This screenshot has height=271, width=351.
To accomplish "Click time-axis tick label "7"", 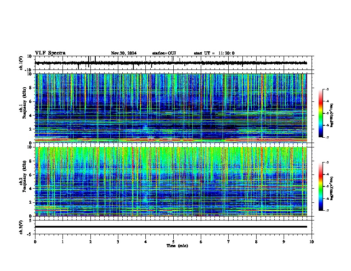I will tap(229, 242).
